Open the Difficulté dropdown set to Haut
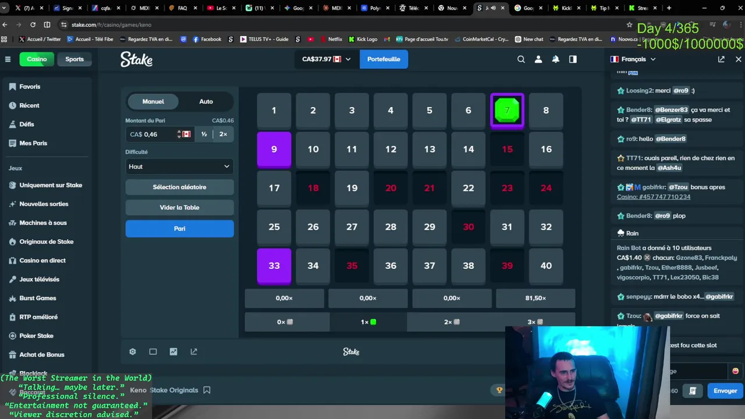This screenshot has width=745, height=419. (x=179, y=166)
